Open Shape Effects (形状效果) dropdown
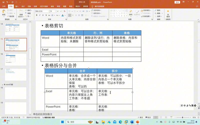Viewport: 200px width, 125px height. coord(146,16)
